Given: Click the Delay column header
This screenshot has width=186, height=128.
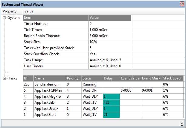Looking at the screenshot, I should (111, 78).
